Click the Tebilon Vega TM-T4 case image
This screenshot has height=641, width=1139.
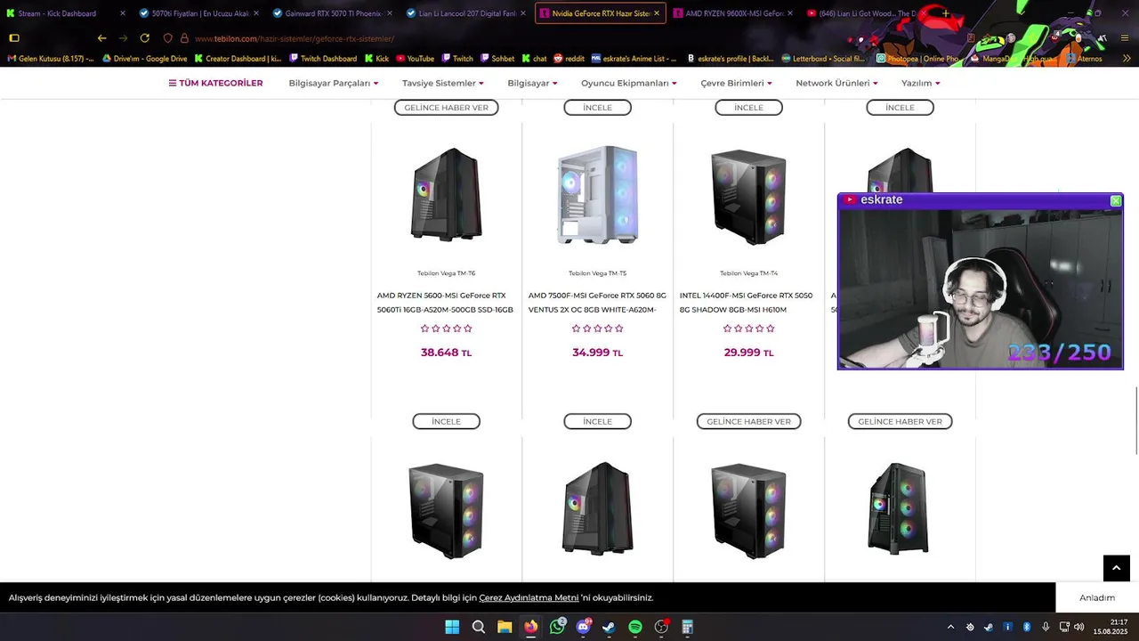pyautogui.click(x=748, y=197)
